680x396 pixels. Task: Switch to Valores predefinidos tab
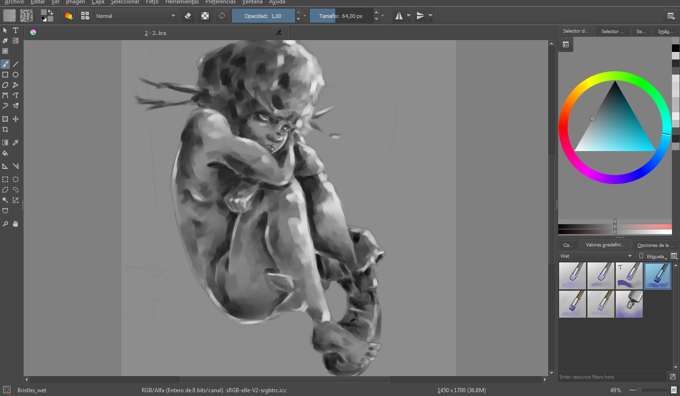(x=605, y=245)
